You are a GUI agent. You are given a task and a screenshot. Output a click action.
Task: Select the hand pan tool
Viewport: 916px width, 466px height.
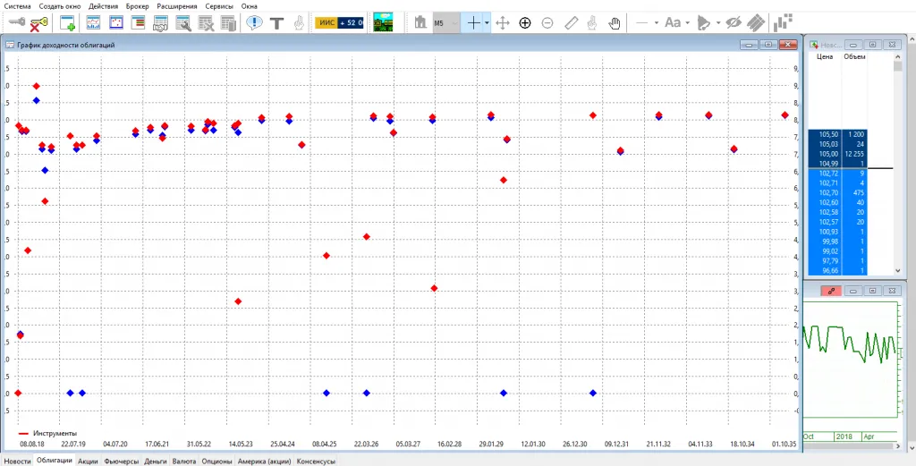point(615,22)
